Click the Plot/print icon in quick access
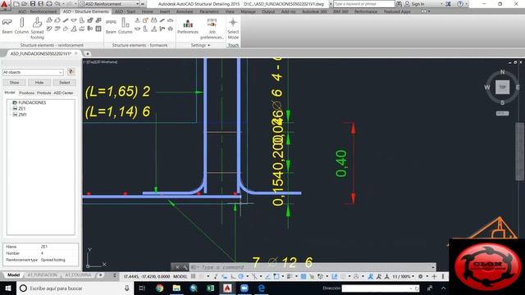Viewport: 525px width, 295px height. pyautogui.click(x=49, y=4)
